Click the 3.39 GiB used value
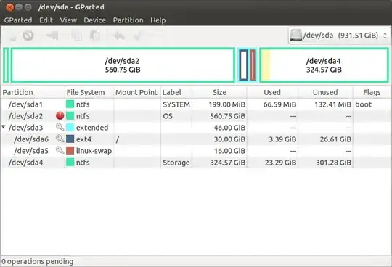The height and width of the screenshot is (267, 392). 282,139
